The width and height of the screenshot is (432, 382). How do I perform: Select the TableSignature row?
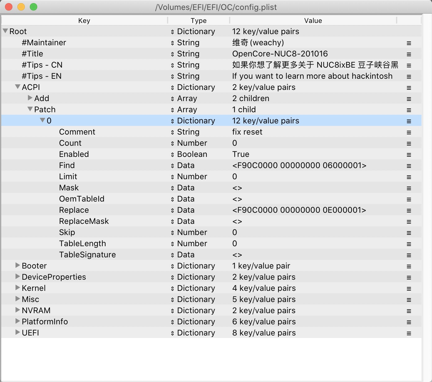[88, 255]
